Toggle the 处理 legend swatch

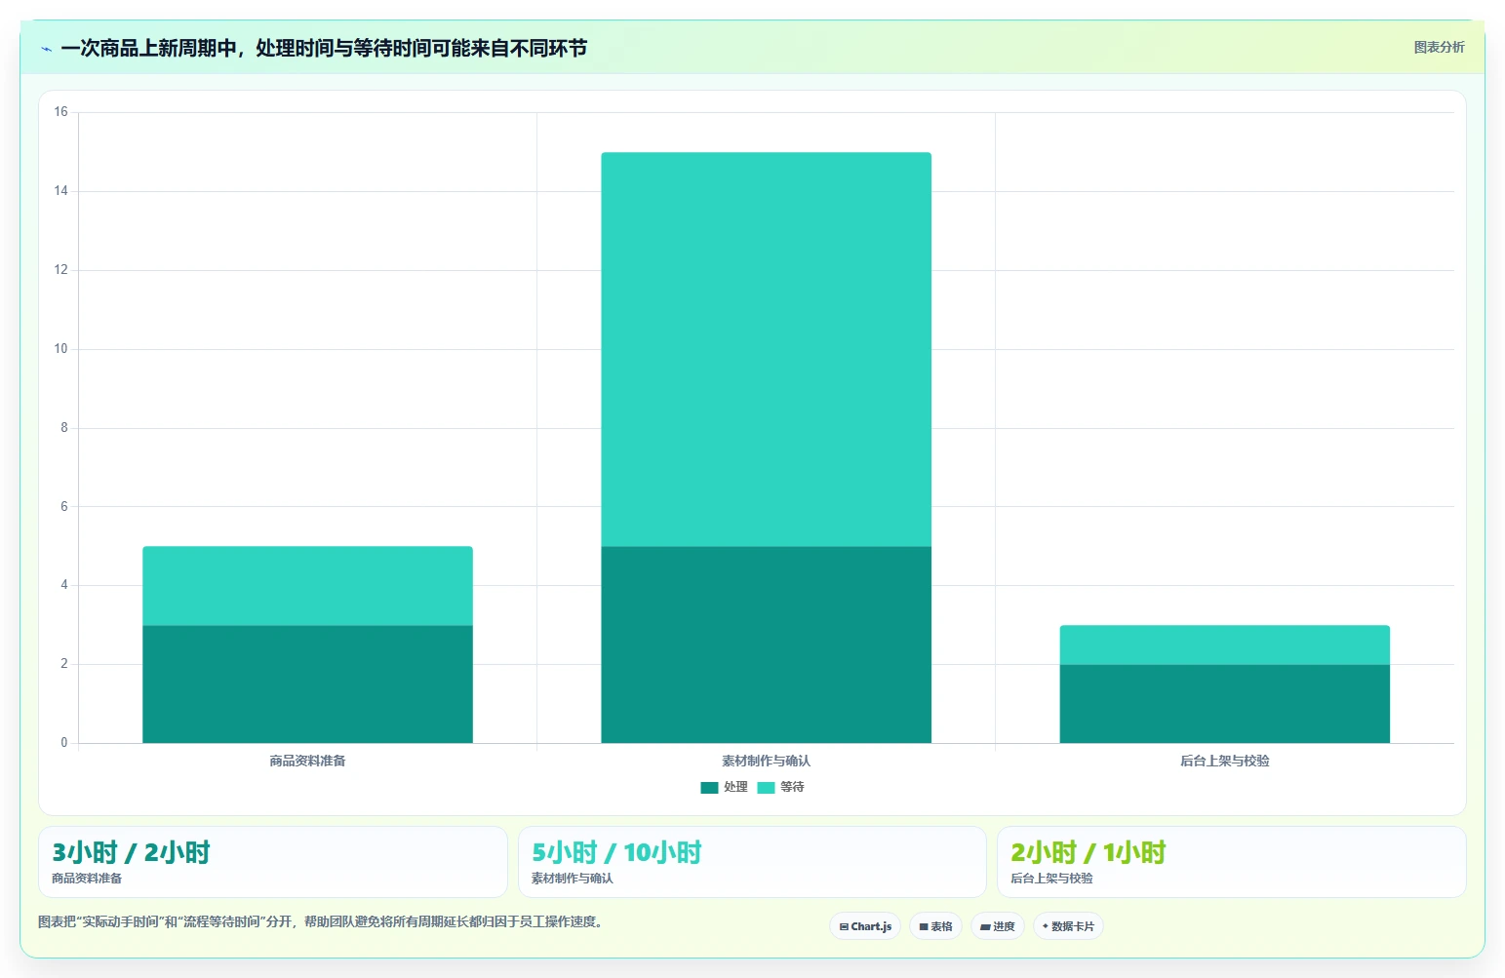click(709, 788)
